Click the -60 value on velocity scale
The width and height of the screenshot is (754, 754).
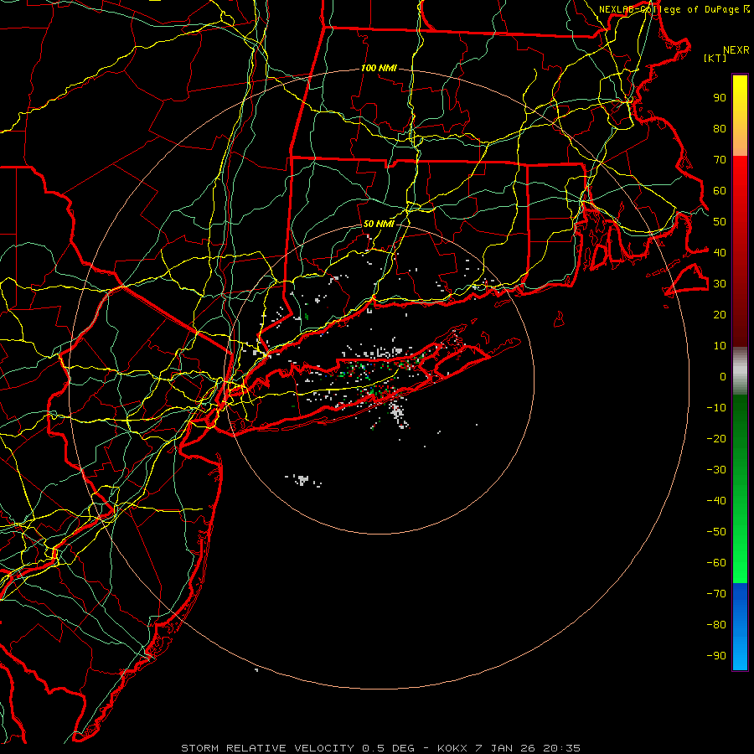[716, 563]
